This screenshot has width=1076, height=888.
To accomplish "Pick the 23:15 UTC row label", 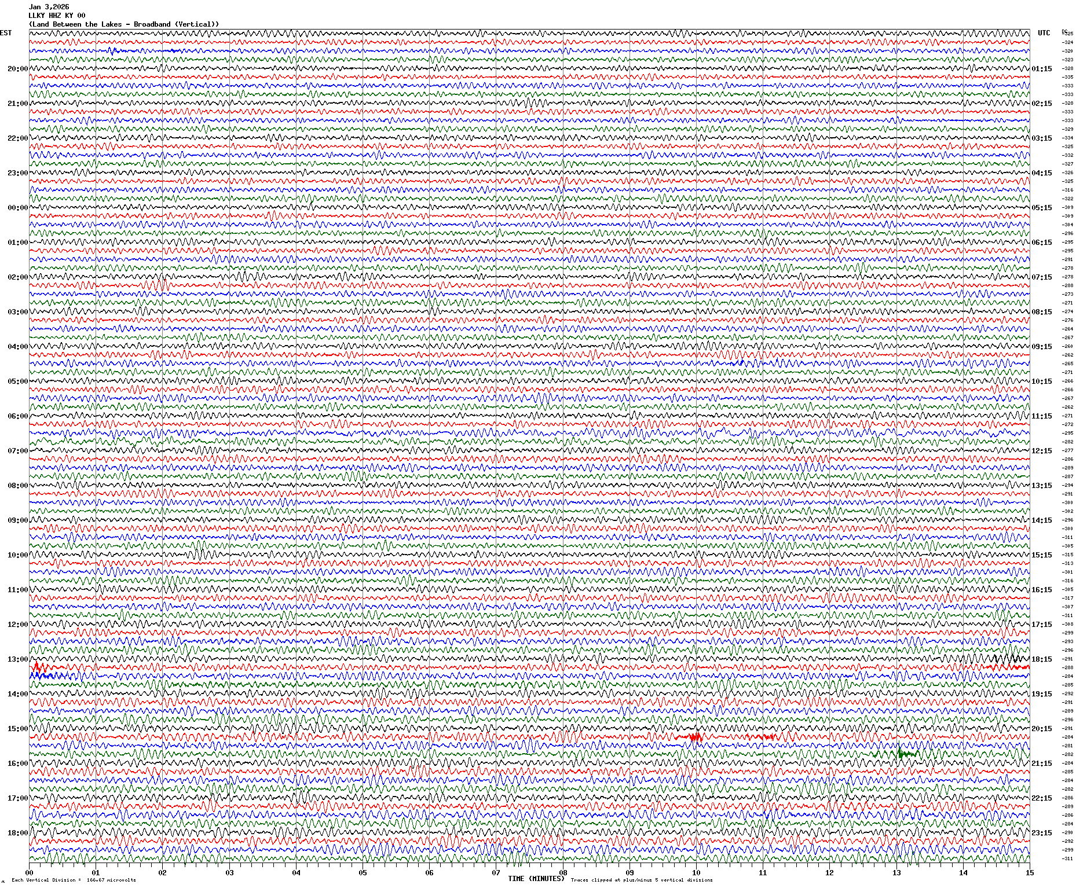I will click(x=1041, y=833).
